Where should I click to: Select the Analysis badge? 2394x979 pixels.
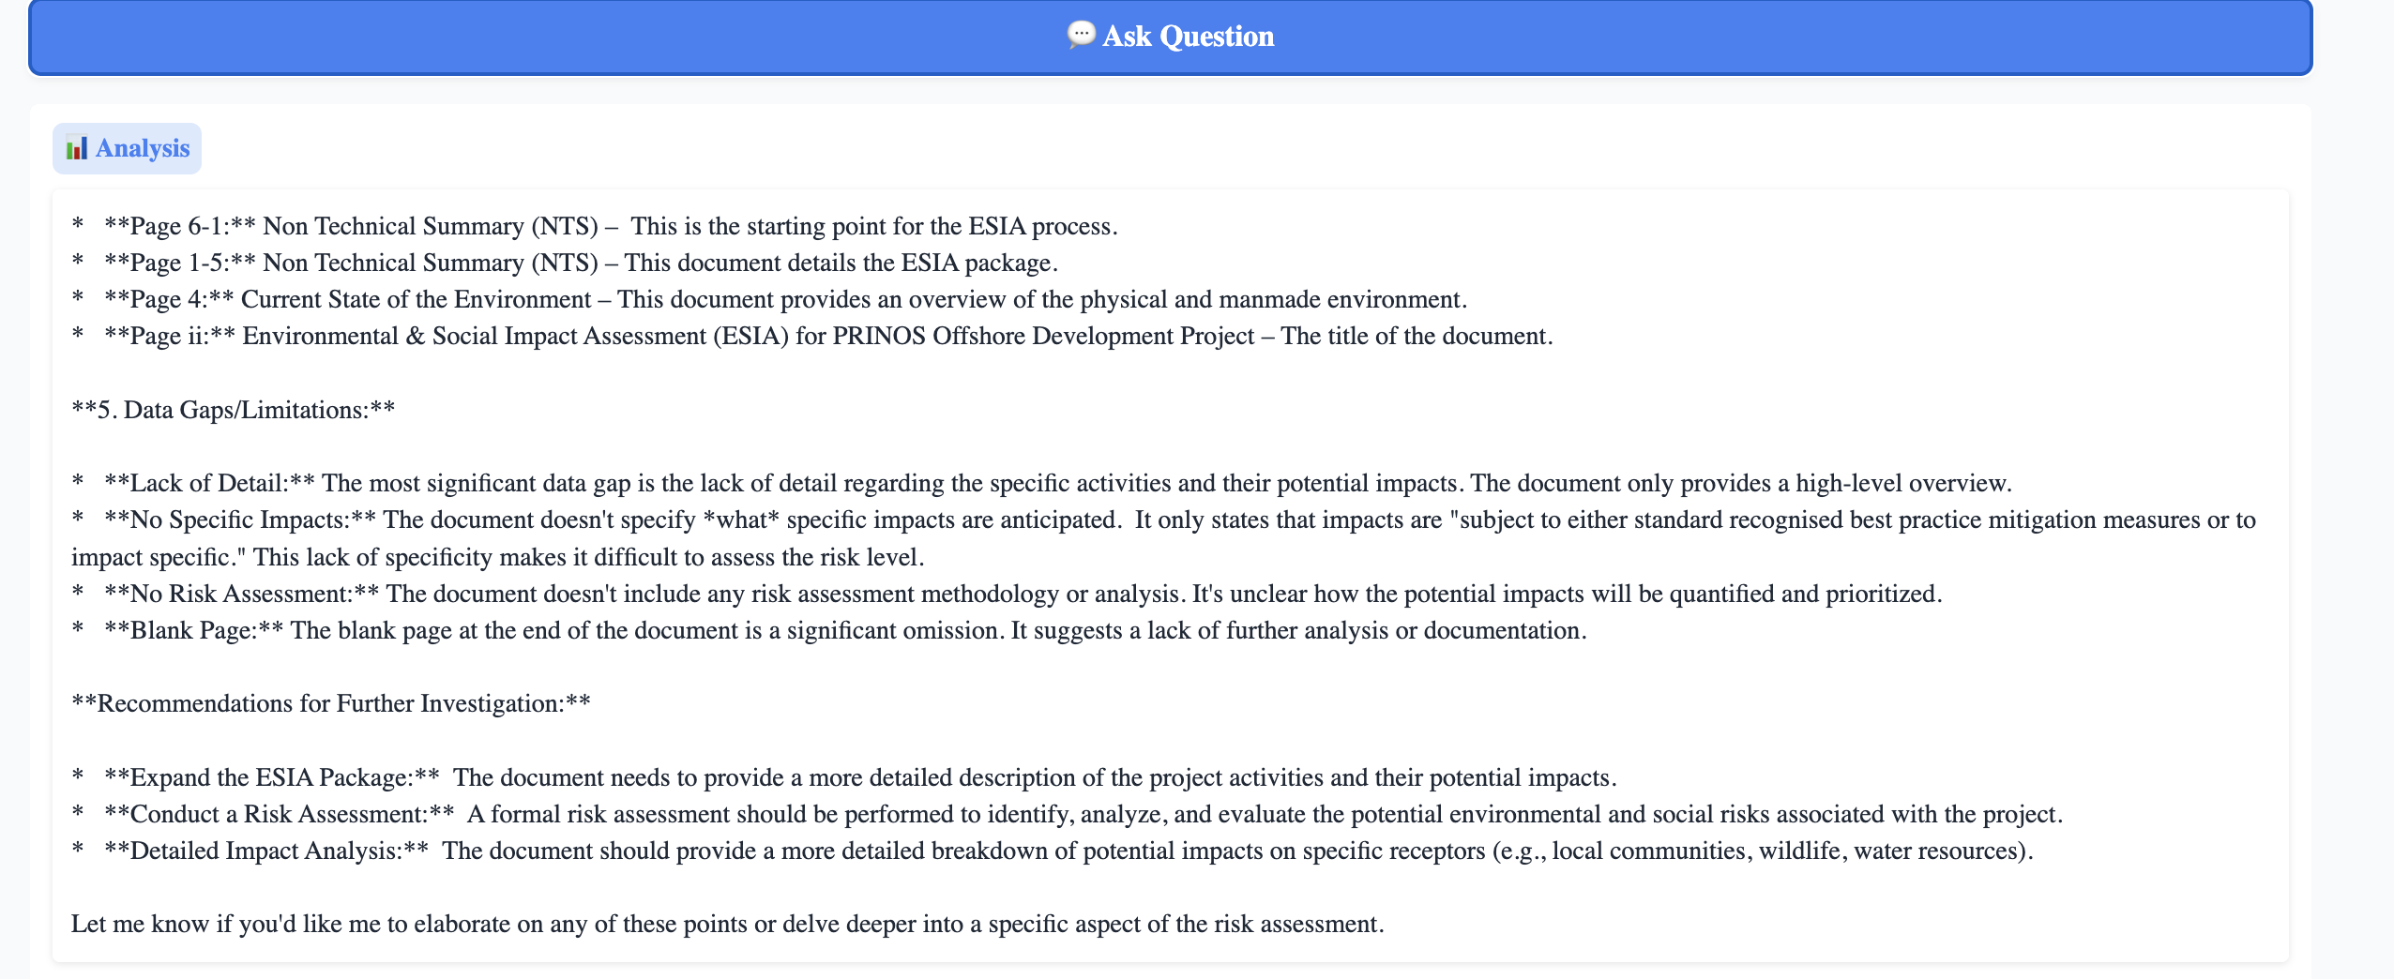click(128, 147)
